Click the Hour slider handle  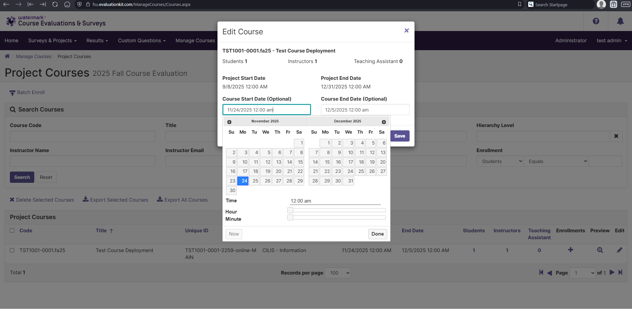[x=290, y=210]
